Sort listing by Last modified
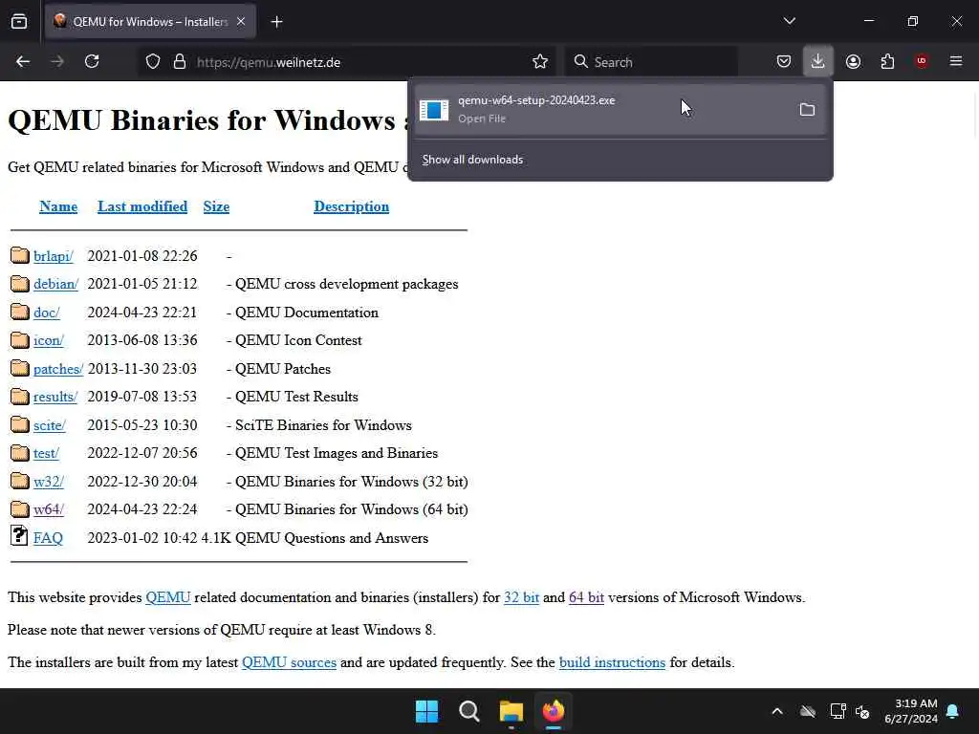This screenshot has height=734, width=979. [x=142, y=206]
